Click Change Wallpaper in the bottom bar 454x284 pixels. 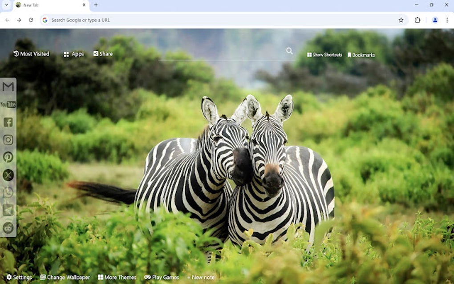tap(65, 277)
